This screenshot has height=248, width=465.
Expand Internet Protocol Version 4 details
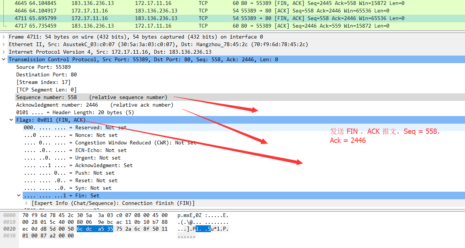[x=4, y=52]
